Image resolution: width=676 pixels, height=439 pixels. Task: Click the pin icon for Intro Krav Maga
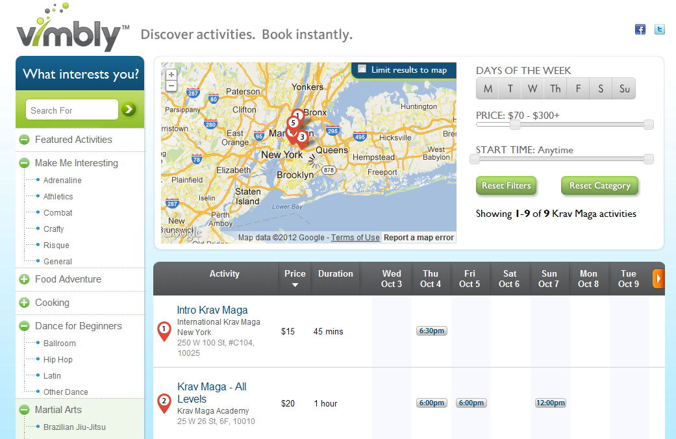[x=164, y=331]
